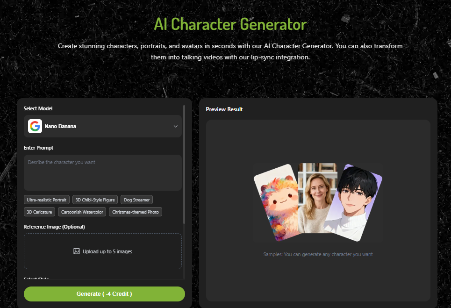Choose the Christmas-themed Photo preset
Viewport: 451px width, 308px height.
[x=136, y=212]
